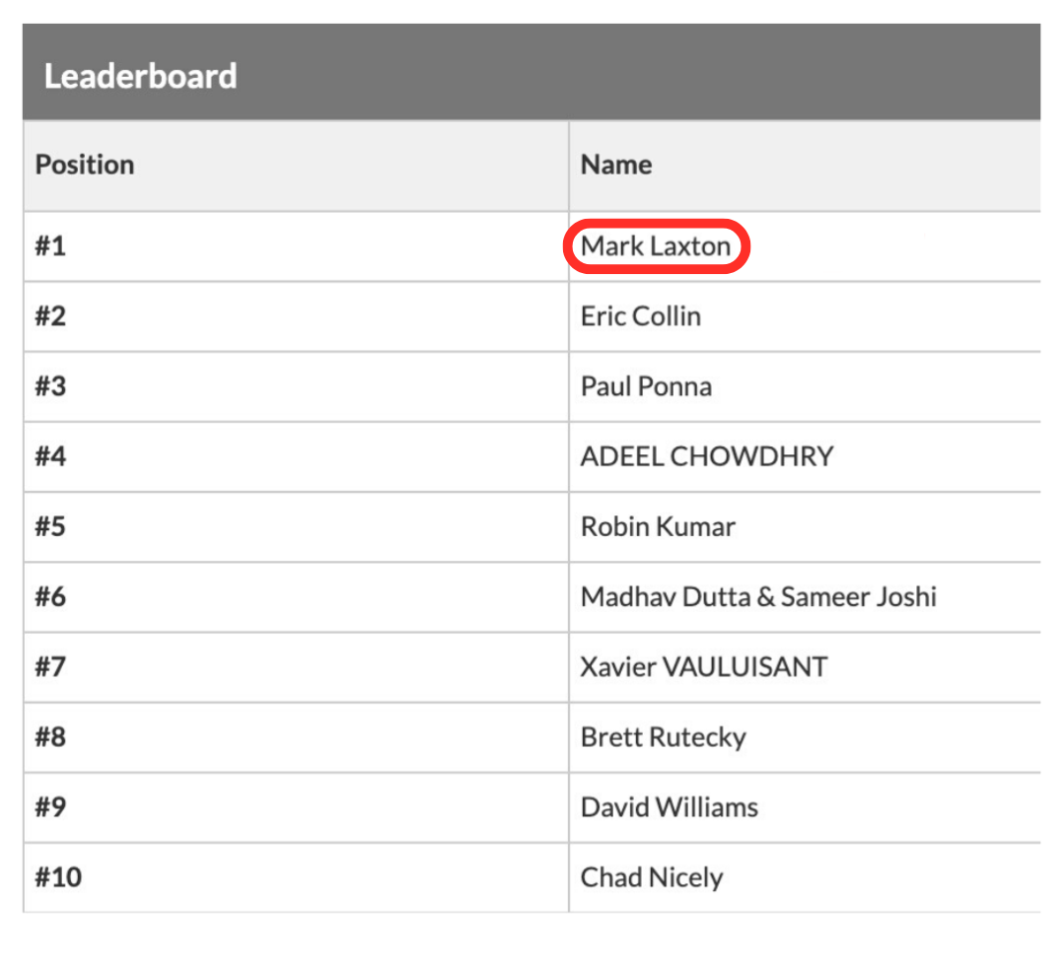Open Madhav Dutta & Sameer Joshi entry
The image size is (1063, 960).
(758, 596)
